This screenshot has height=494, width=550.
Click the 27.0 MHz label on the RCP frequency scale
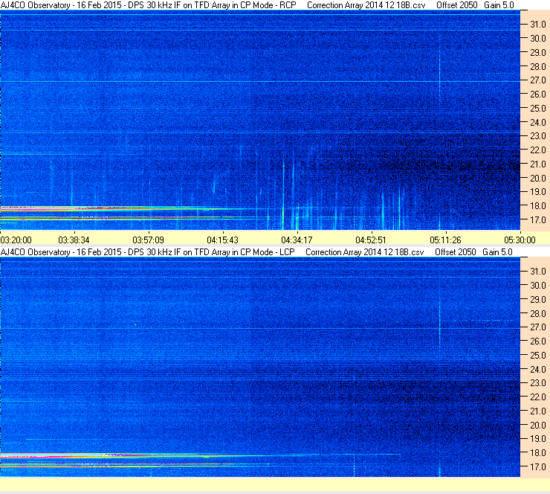(537, 80)
